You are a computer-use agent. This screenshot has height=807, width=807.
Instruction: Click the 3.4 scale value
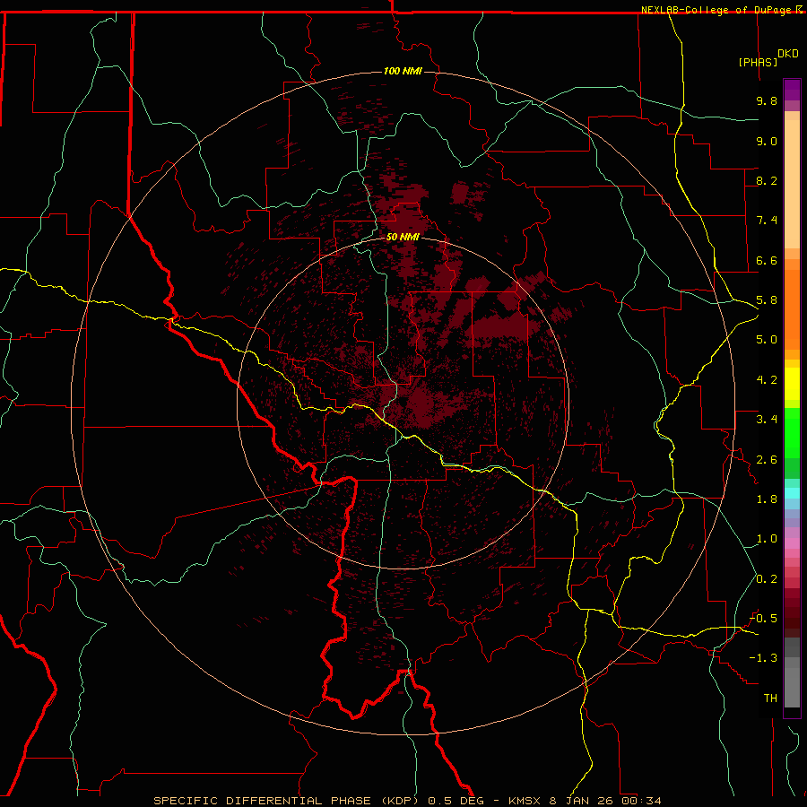(767, 420)
